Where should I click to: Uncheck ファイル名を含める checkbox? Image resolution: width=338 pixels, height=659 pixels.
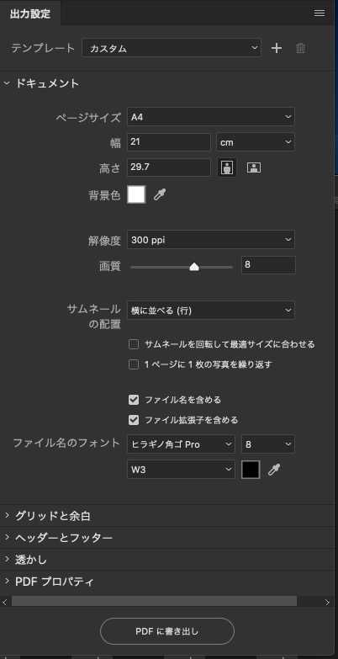pos(134,400)
